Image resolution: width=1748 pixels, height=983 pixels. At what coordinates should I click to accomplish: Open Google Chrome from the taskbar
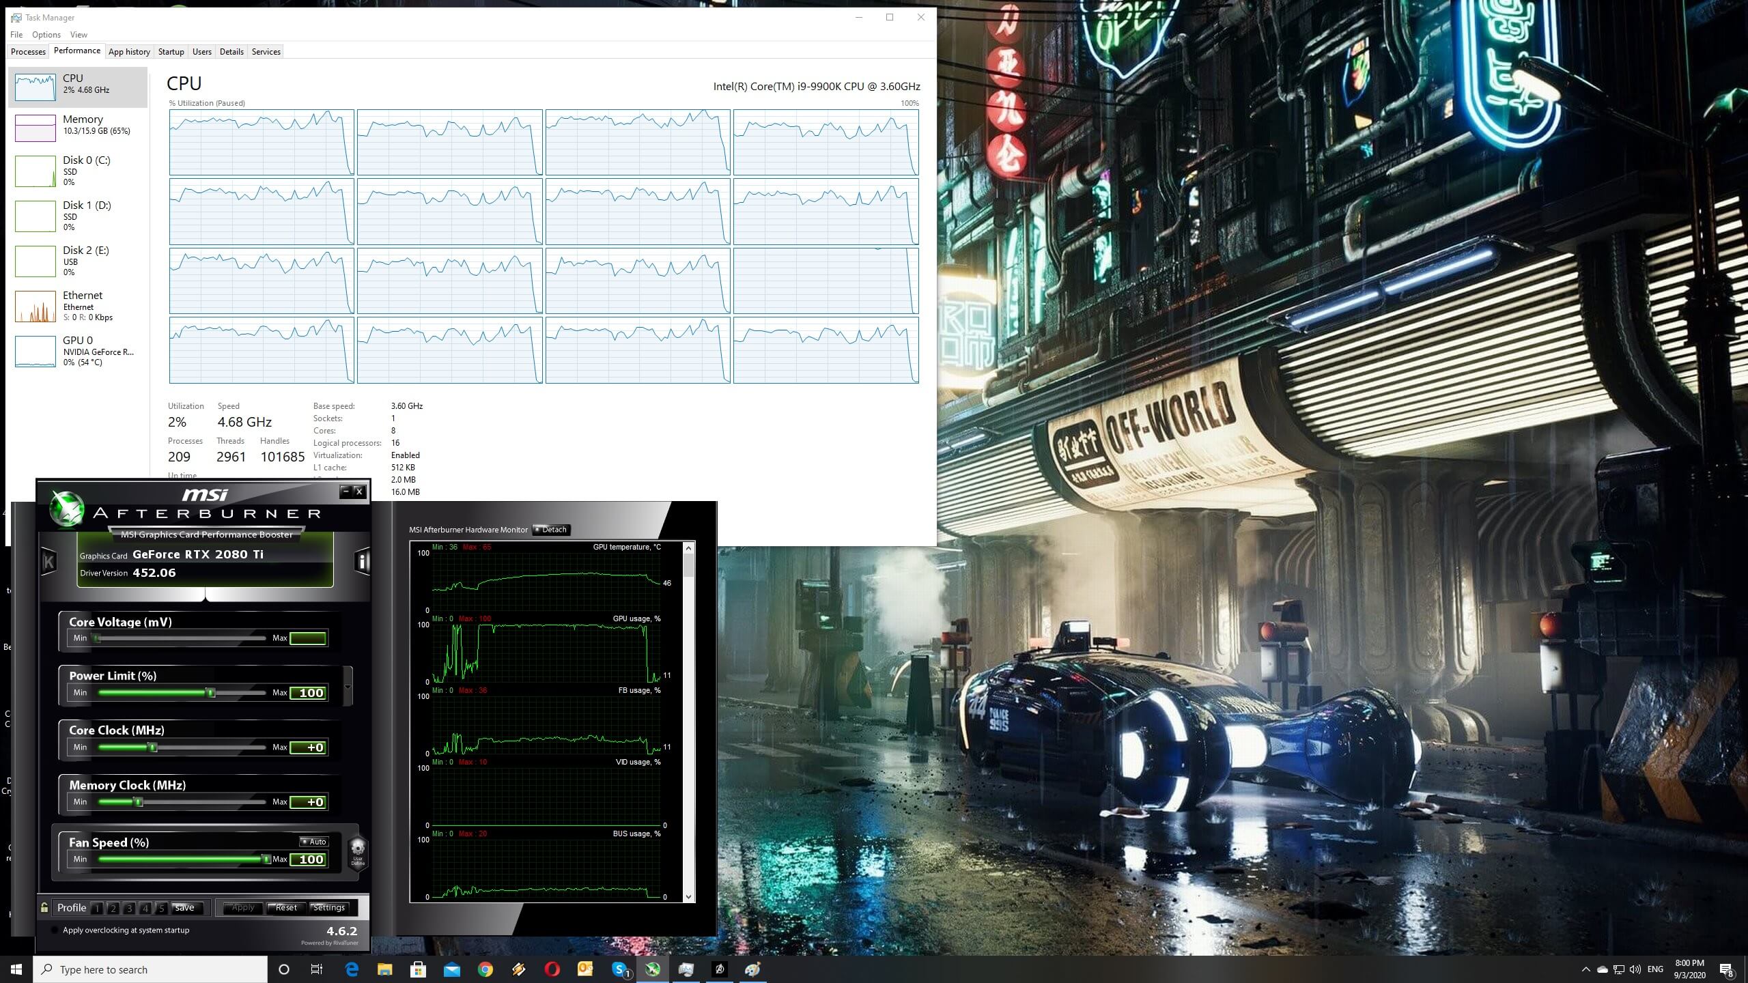485,969
